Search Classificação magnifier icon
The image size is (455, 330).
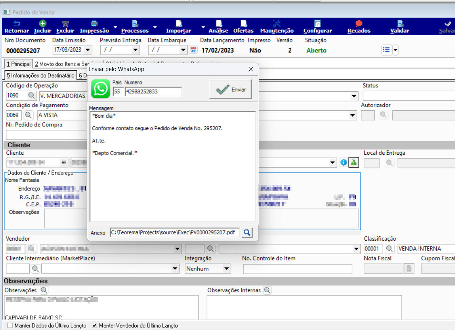coord(389,249)
